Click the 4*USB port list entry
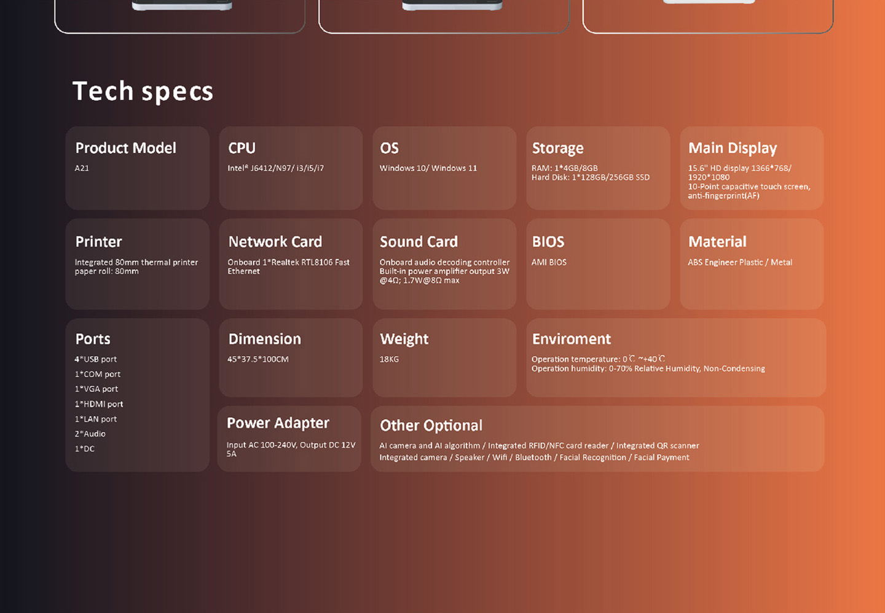 [96, 359]
